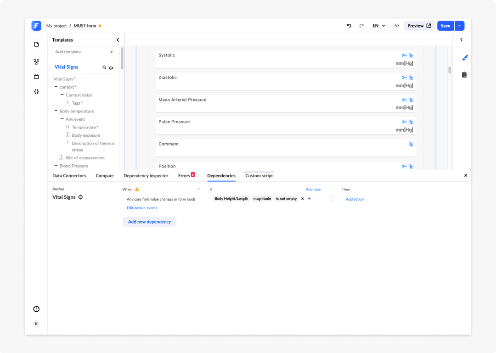Toggle layers icon next to Vital Signs
This screenshot has width=496, height=353.
coord(111,67)
